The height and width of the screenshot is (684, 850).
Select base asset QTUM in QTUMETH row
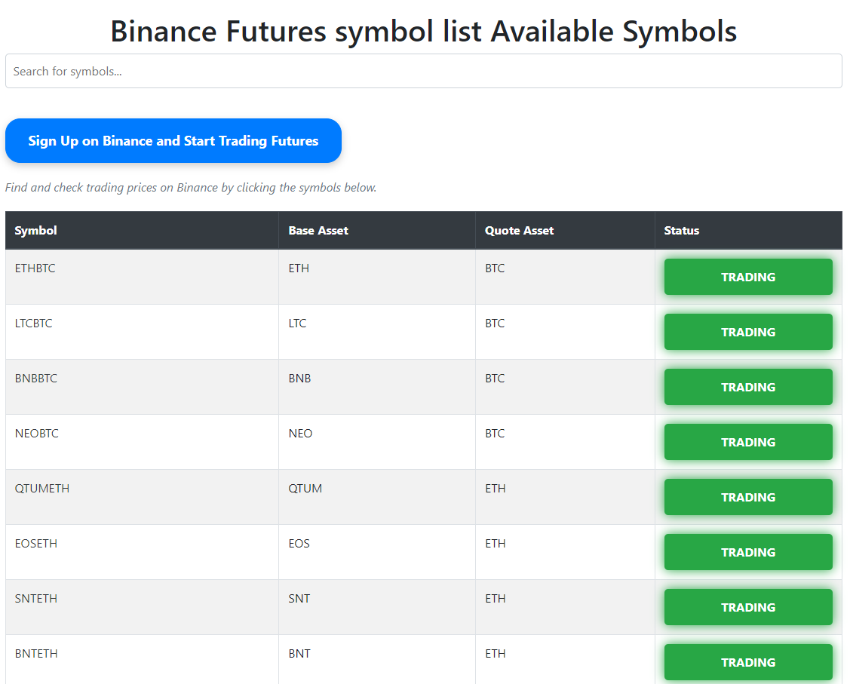pyautogui.click(x=305, y=489)
